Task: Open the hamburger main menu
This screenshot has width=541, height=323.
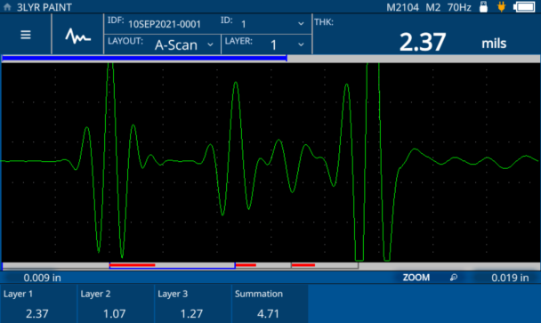Action: point(26,35)
